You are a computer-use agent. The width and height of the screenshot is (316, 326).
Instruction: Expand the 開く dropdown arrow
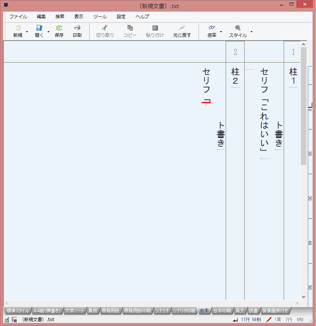(x=48, y=32)
